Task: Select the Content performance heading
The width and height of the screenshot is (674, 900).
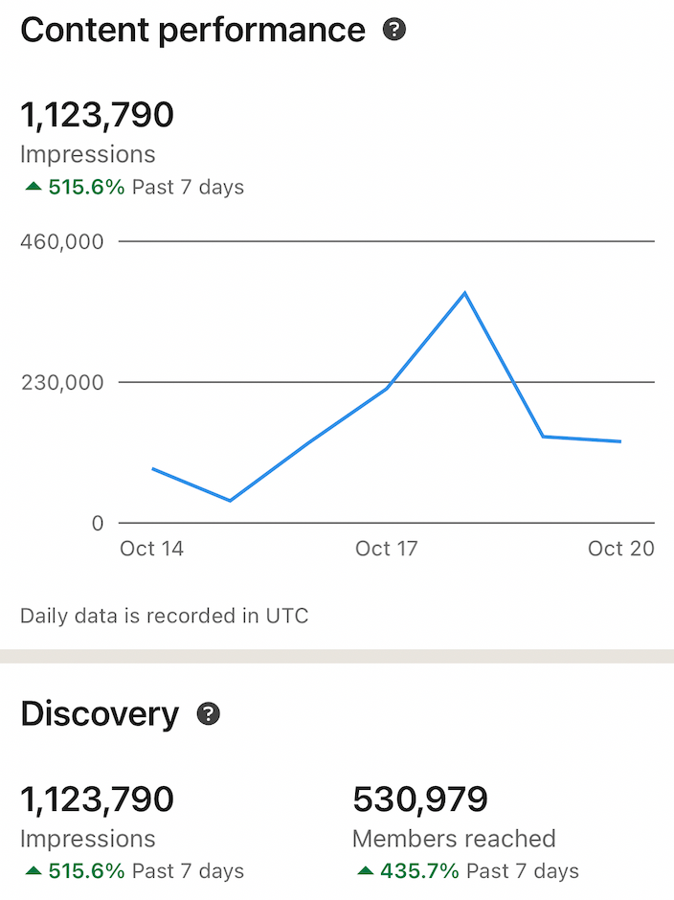Action: pyautogui.click(x=192, y=30)
